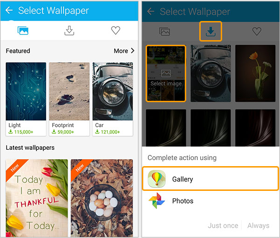Viewport: 280px width, 238px height.
Task: Tap back arrow on right screen header
Action: (x=150, y=12)
